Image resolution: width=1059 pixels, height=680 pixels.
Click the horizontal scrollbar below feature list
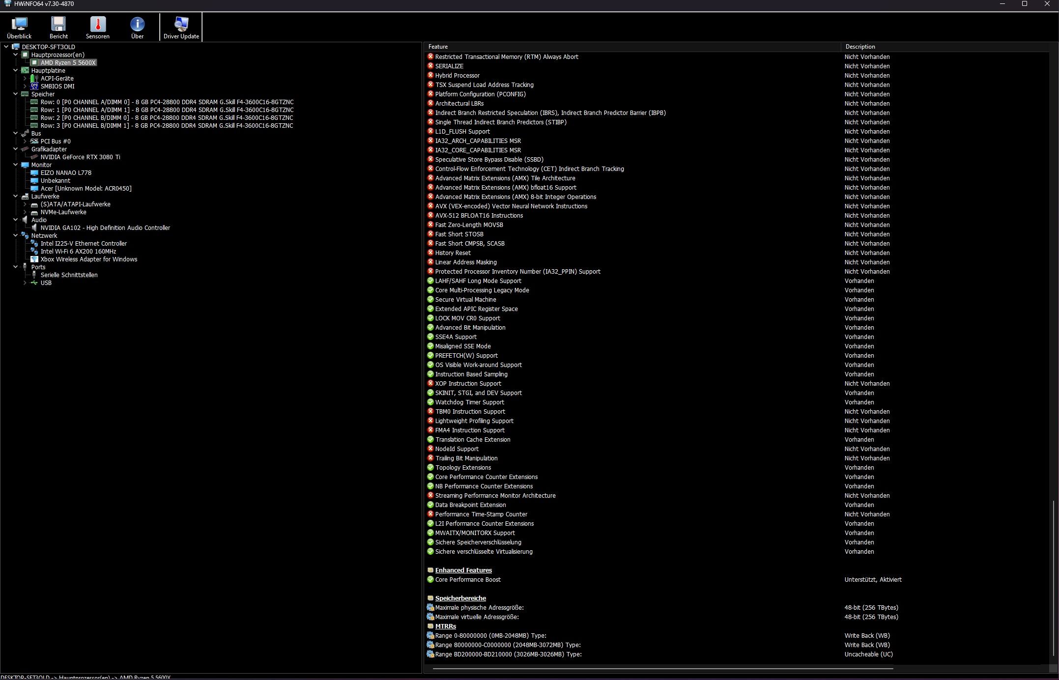(x=662, y=669)
